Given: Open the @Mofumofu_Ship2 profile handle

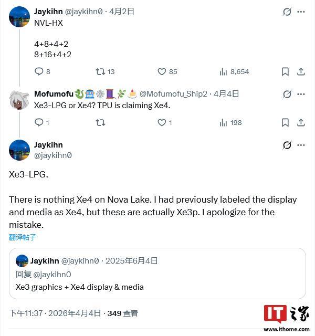Looking at the screenshot, I should click(x=173, y=94).
